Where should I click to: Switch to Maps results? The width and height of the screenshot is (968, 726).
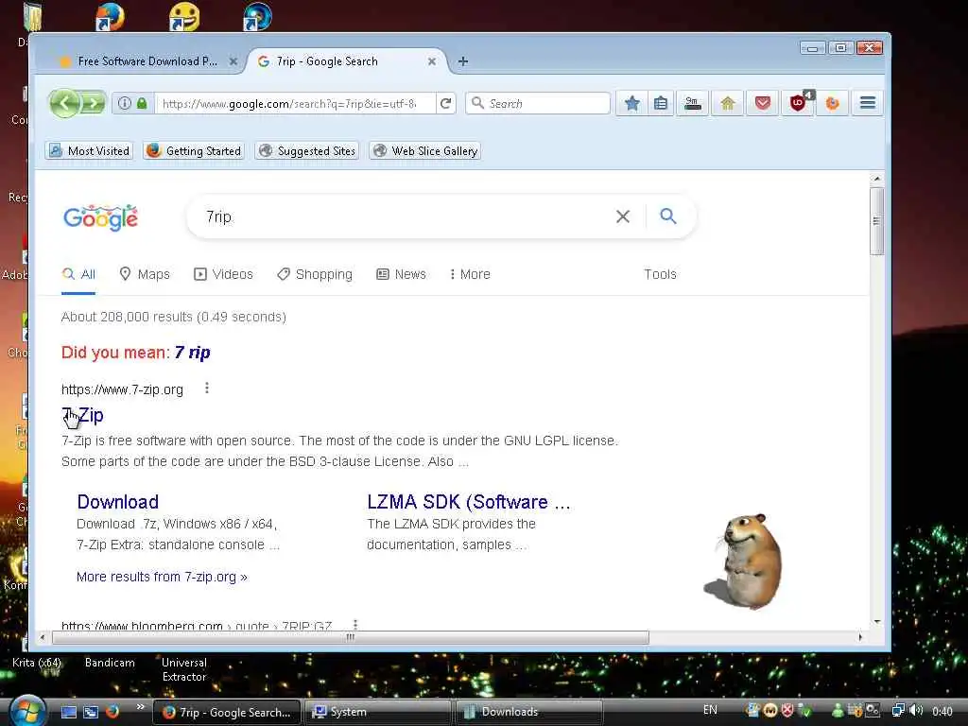pyautogui.click(x=145, y=274)
